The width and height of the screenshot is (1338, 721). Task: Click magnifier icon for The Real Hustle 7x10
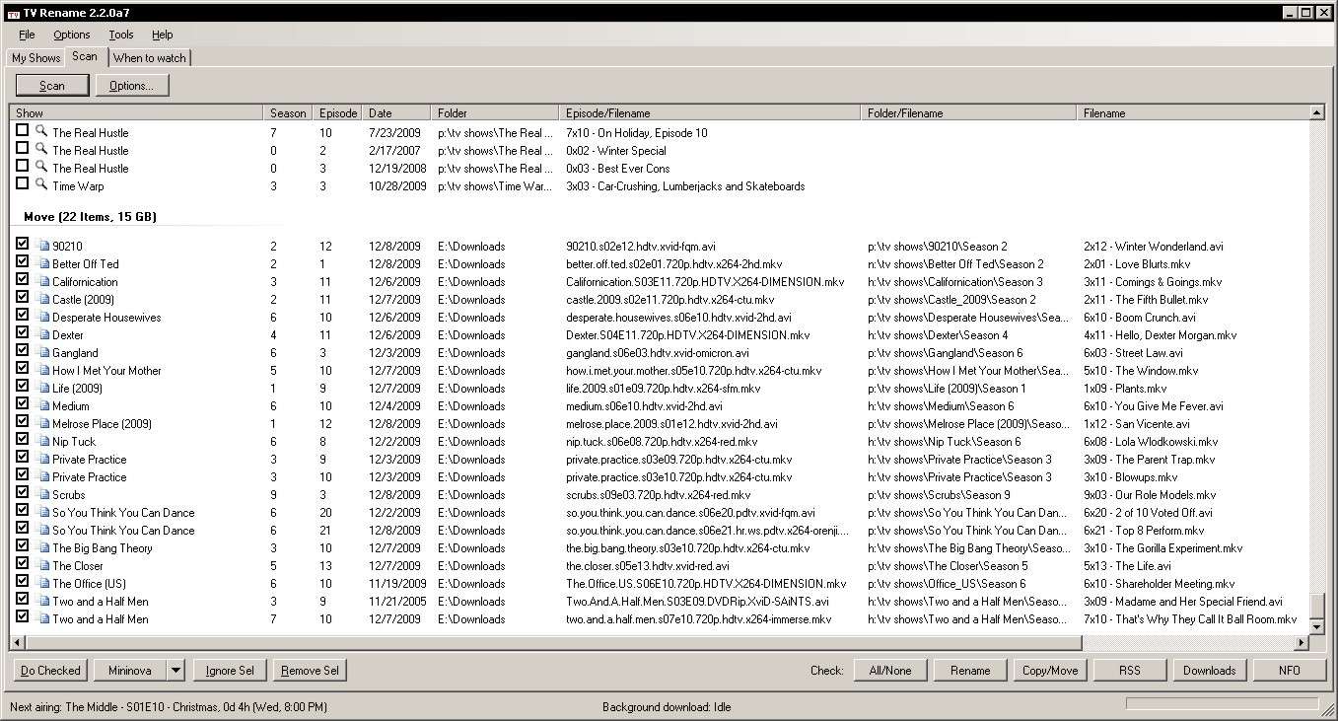point(41,131)
